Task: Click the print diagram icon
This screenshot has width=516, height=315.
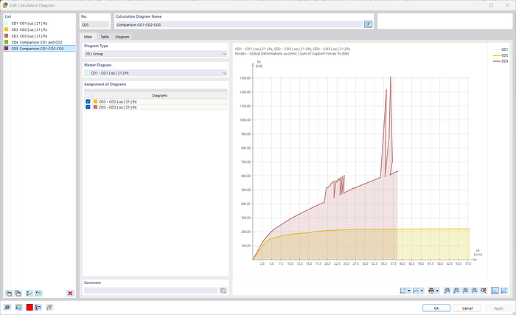Action: coord(430,291)
